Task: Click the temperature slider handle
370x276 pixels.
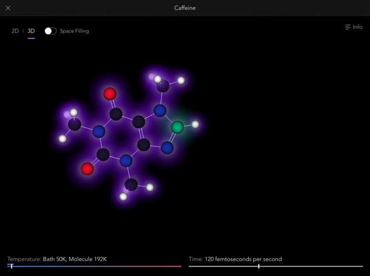Action: [x=11, y=266]
